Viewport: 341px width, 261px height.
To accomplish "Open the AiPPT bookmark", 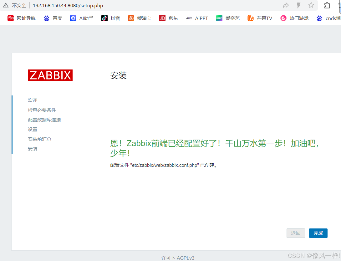I will pyautogui.click(x=197, y=18).
